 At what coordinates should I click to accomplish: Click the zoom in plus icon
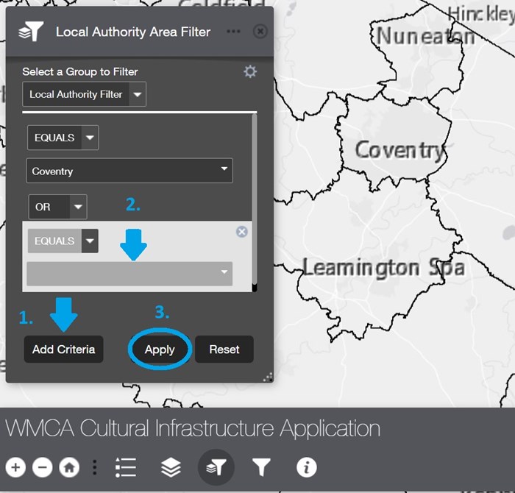16,467
